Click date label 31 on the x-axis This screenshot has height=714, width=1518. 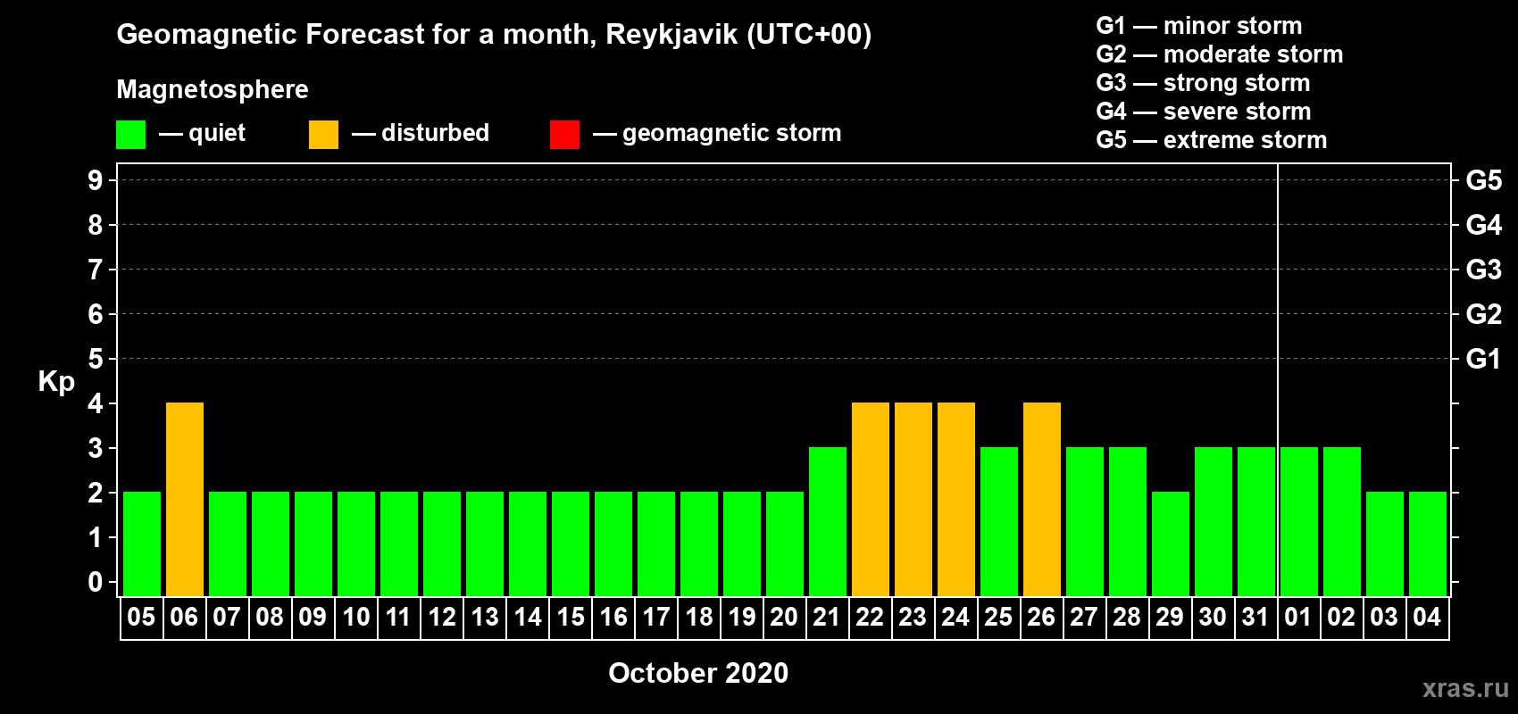(x=1255, y=618)
